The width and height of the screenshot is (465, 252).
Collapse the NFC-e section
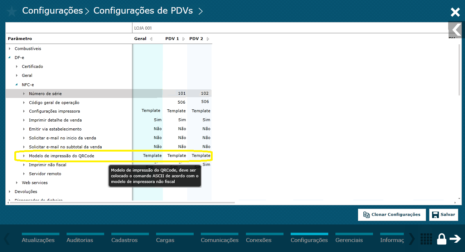[x=16, y=84]
